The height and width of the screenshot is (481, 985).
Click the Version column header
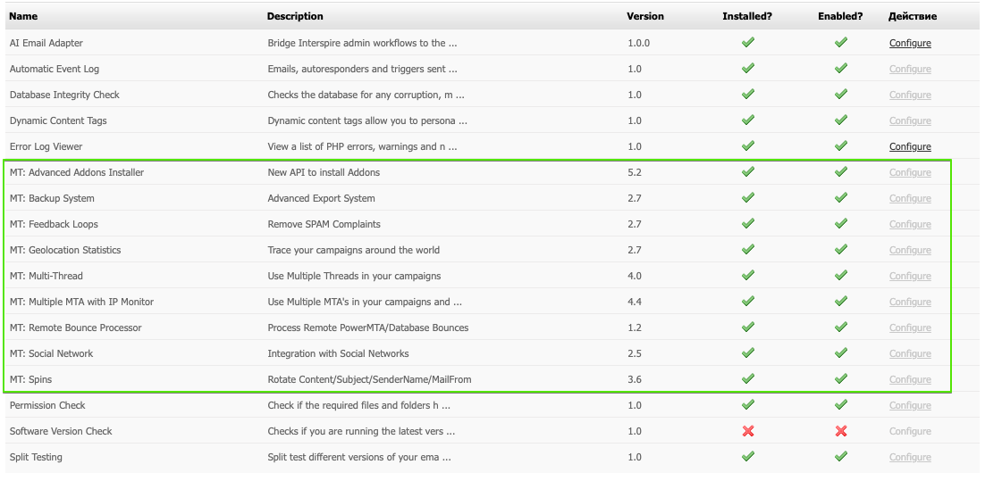[645, 16]
